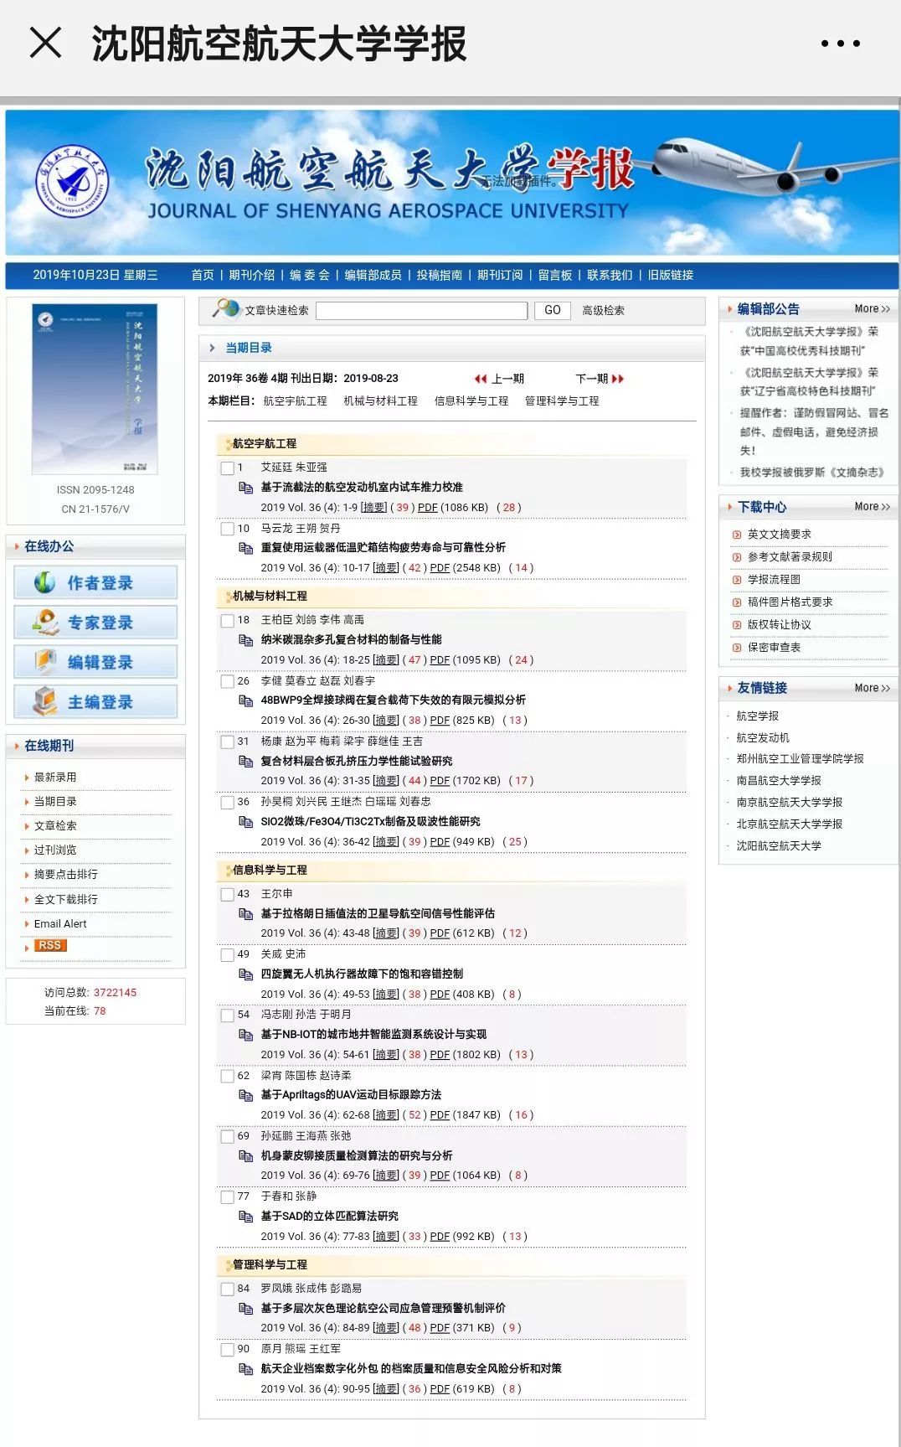Click the document icon for 基于NB-IOT article
901x1447 pixels.
click(246, 1035)
